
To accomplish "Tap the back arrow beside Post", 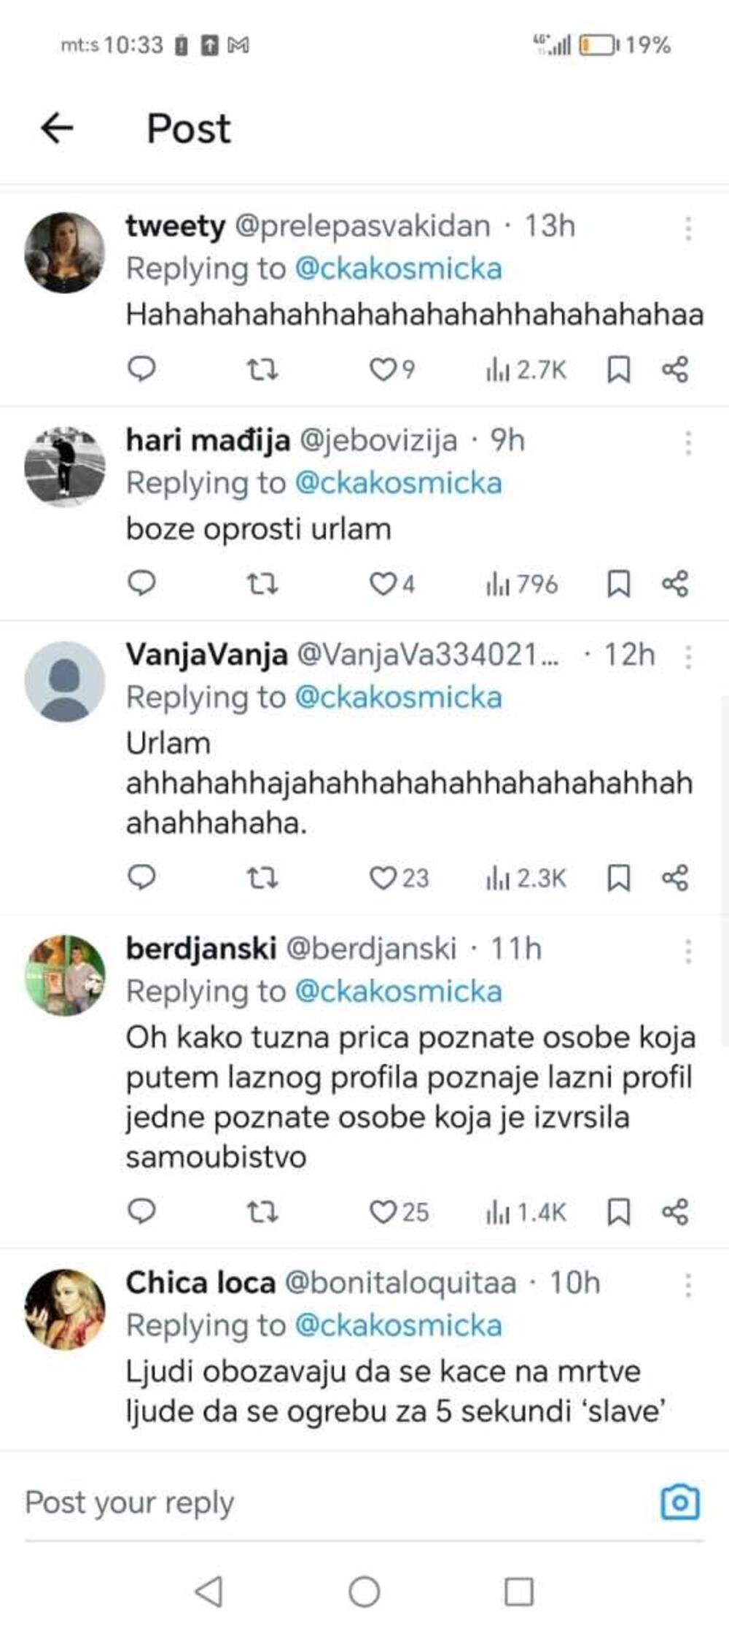I will tap(57, 128).
